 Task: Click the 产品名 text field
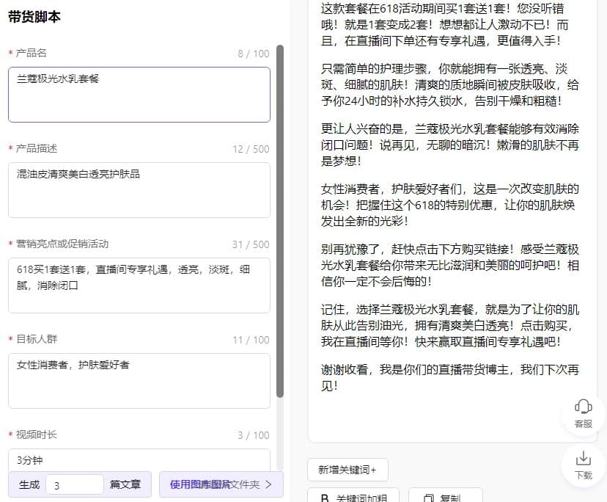[139, 94]
